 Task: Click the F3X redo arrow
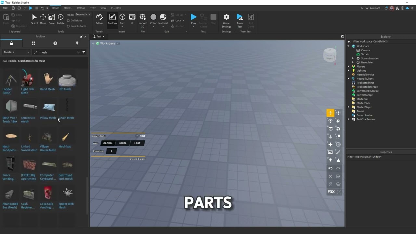[338, 168]
